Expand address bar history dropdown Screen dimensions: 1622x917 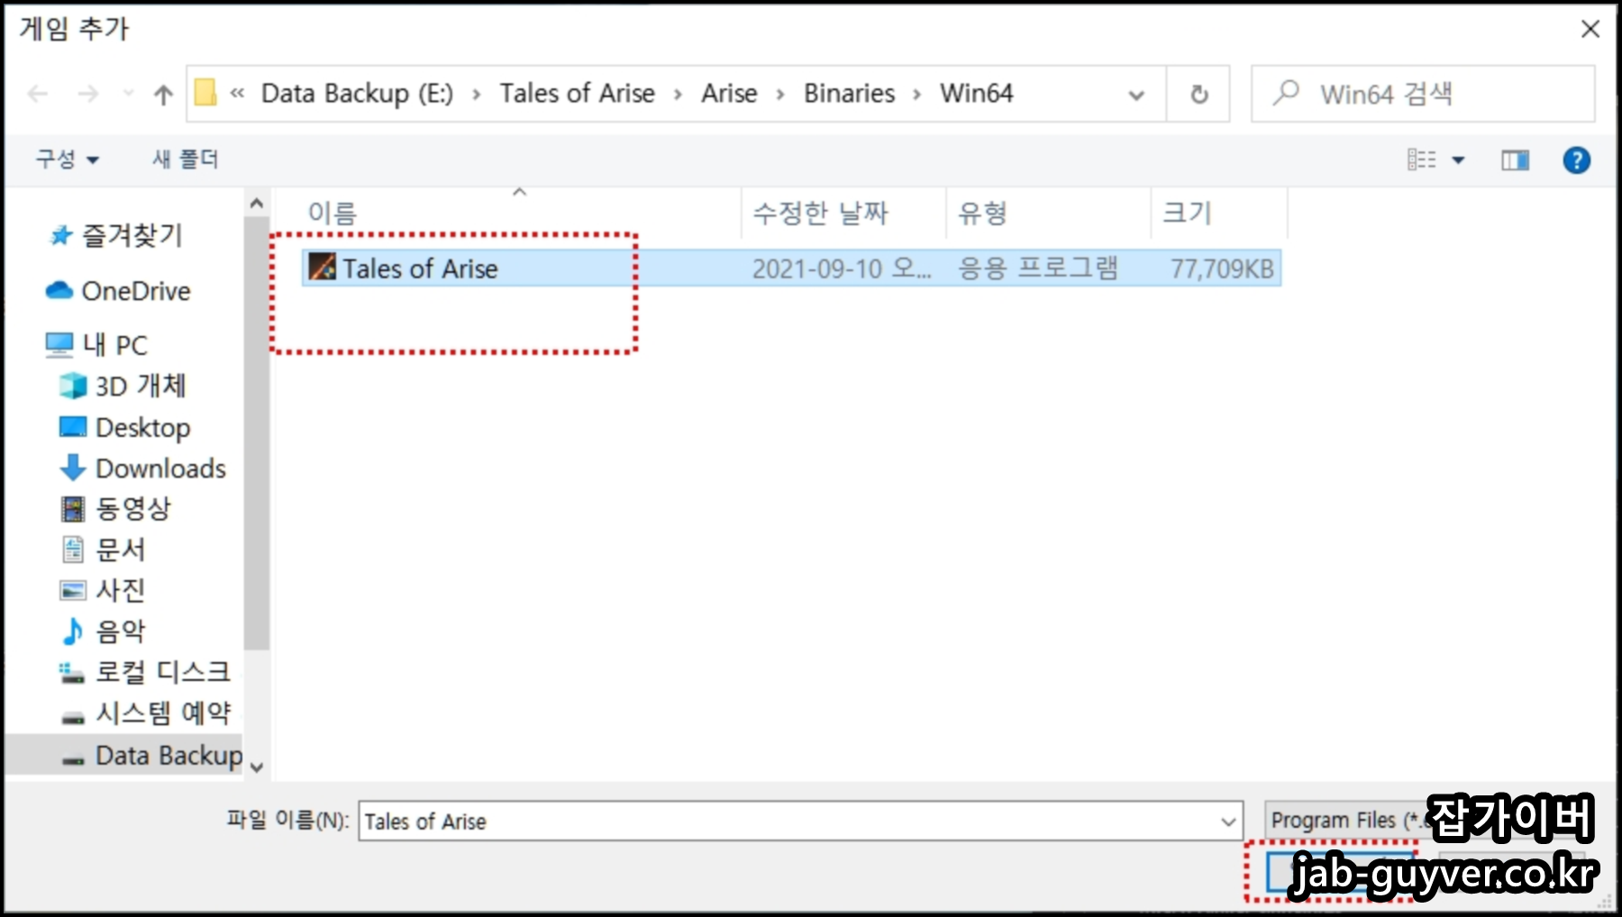click(1136, 95)
